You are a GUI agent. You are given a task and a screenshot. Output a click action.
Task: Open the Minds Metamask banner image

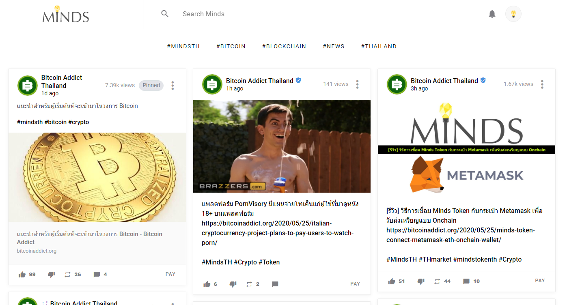(466, 149)
